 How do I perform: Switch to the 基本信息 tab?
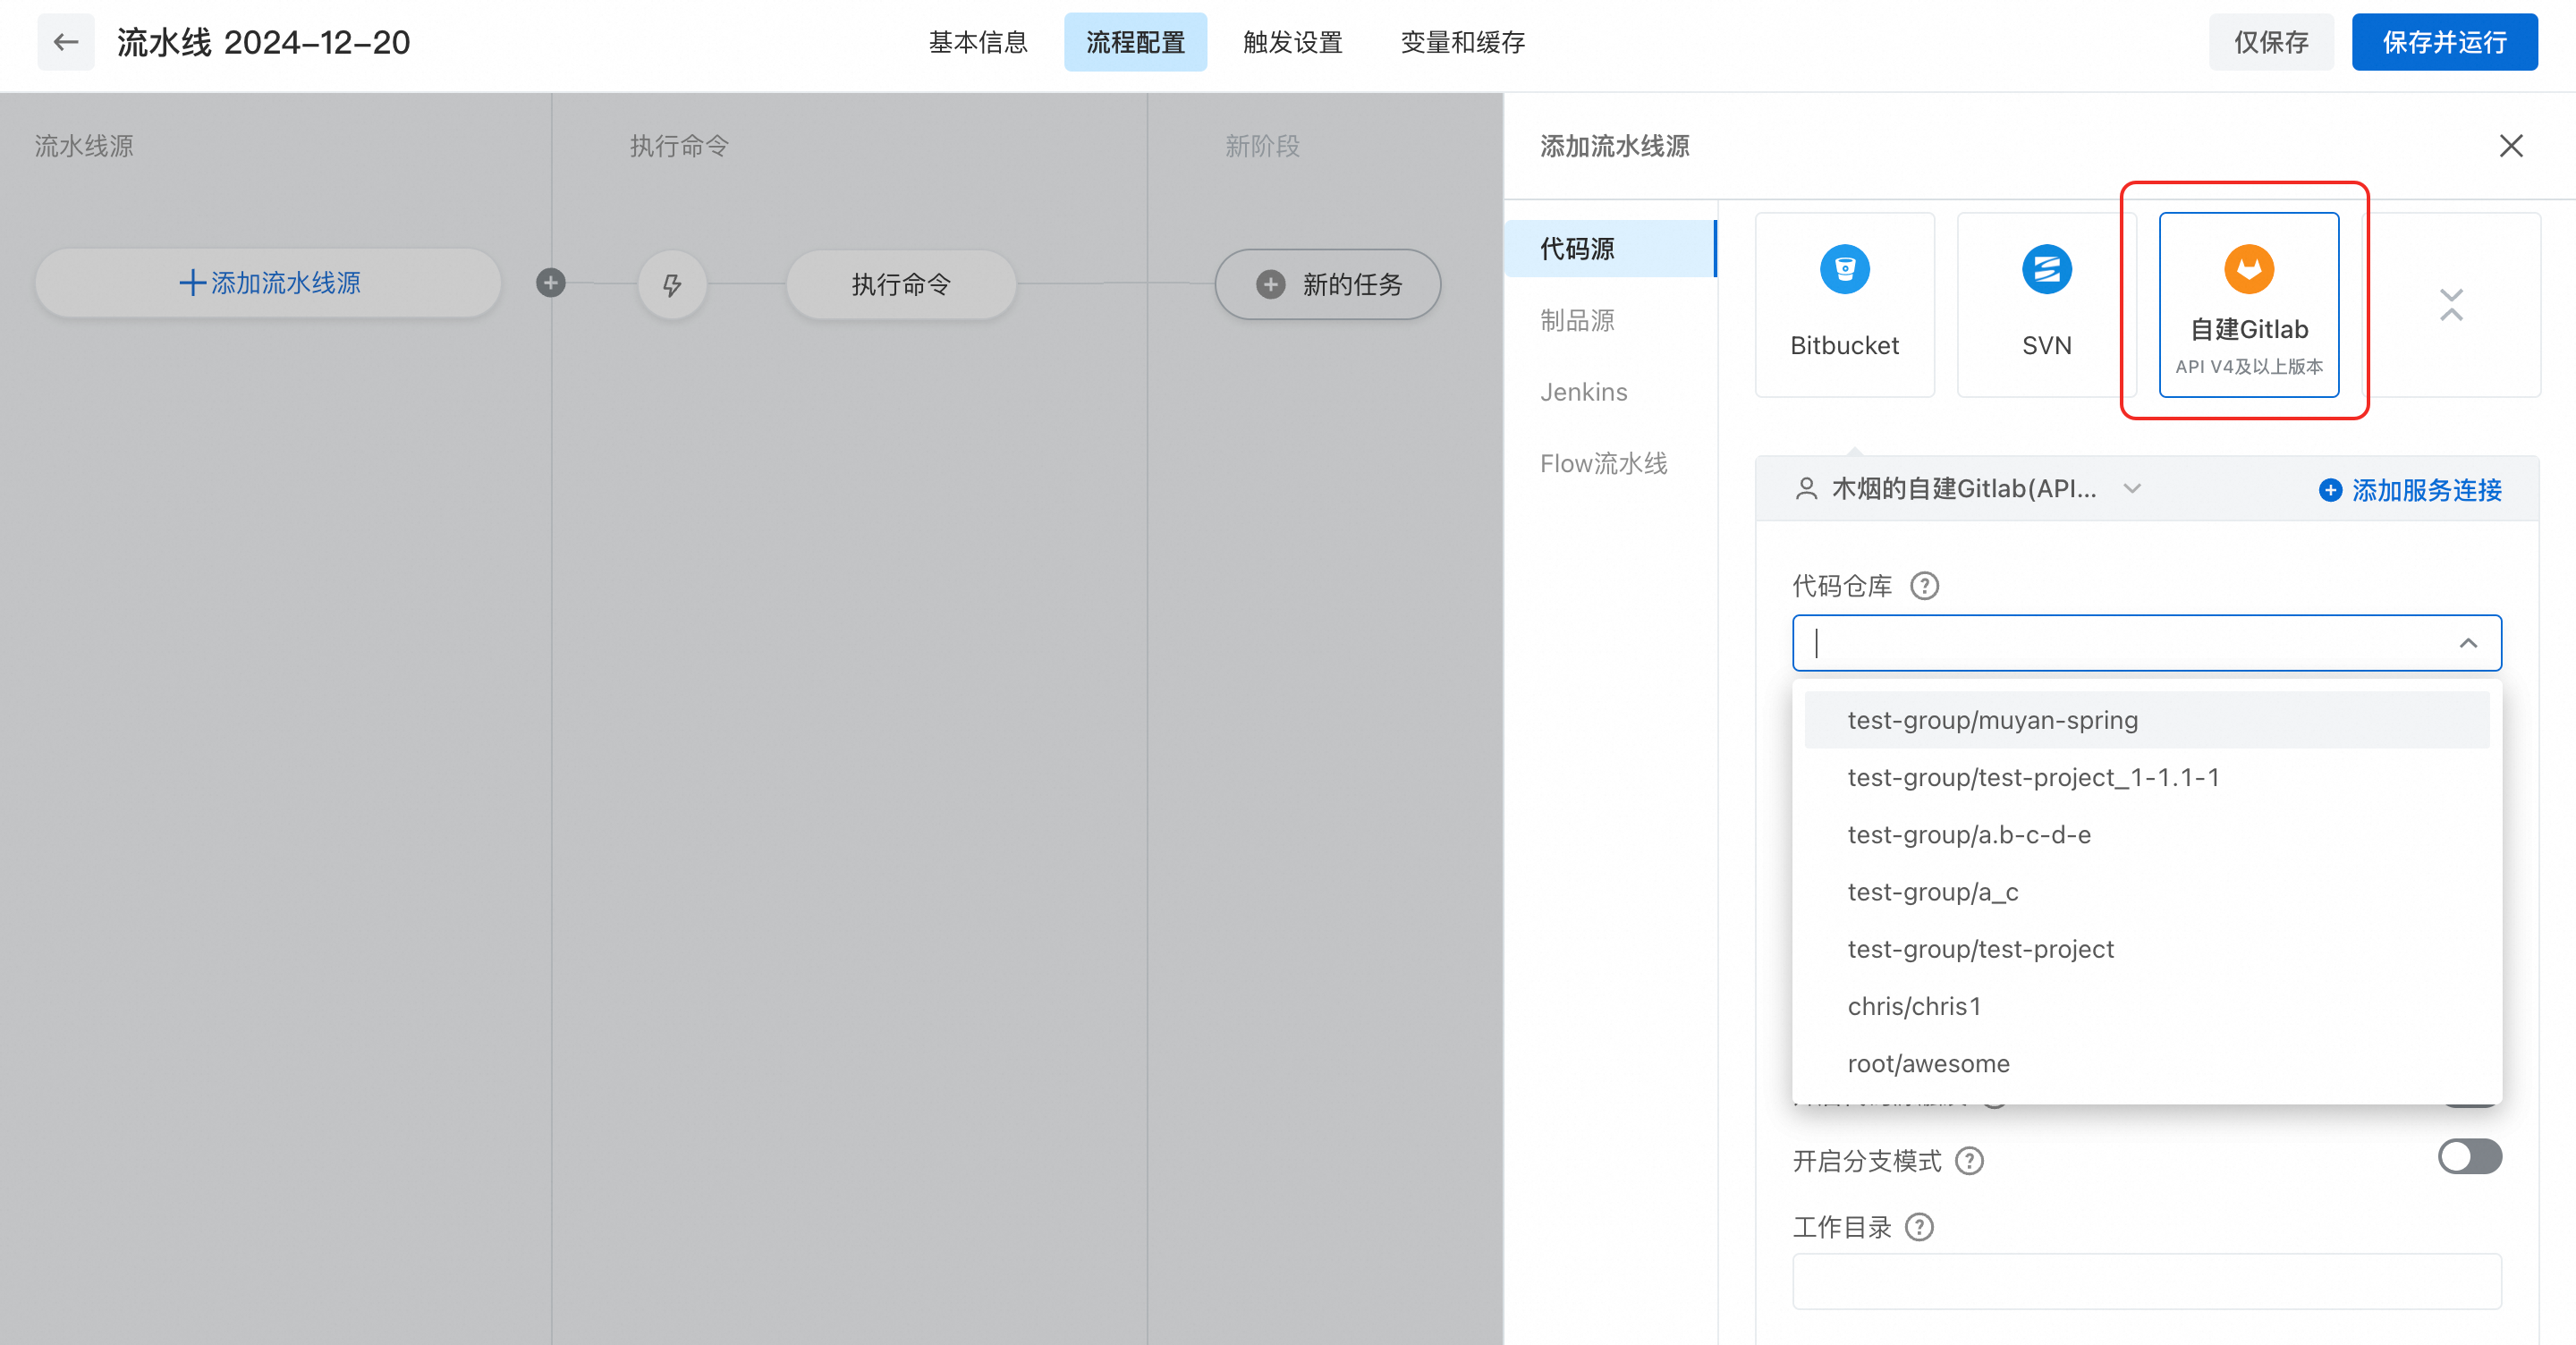click(x=978, y=42)
